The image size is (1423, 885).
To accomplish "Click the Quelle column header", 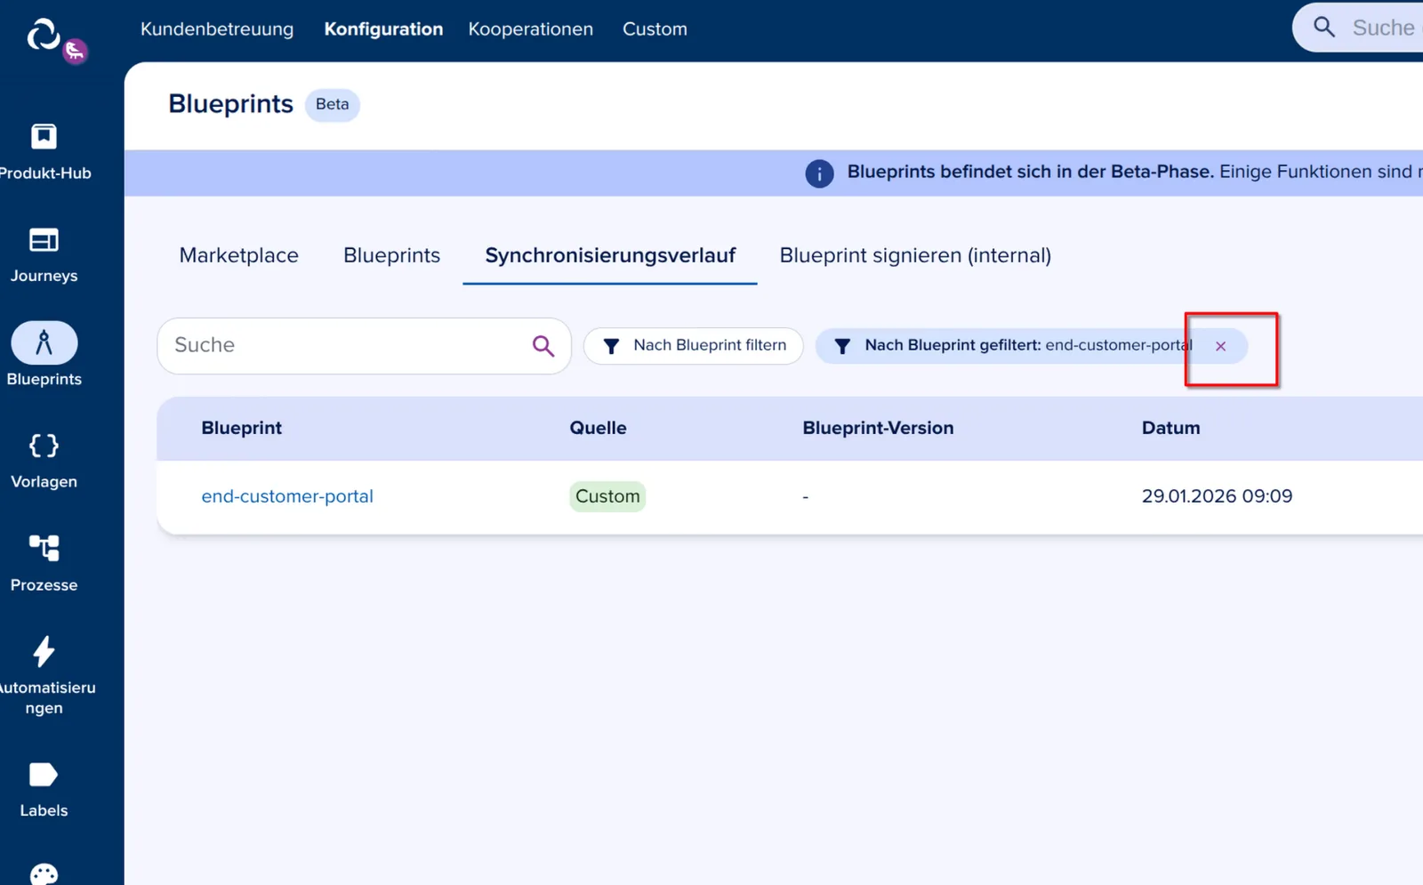I will 598,428.
